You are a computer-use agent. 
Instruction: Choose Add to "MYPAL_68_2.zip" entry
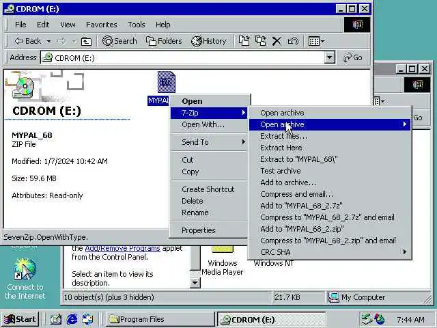(330, 229)
